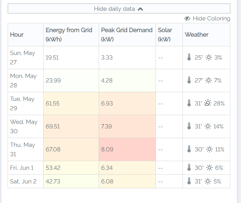Click sun icon in Mon, May 28 row
Viewport: 241px width, 203px height.
(x=208, y=81)
